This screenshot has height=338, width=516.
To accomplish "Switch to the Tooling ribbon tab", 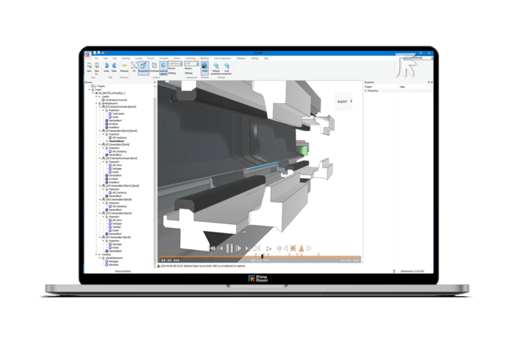I will pyautogui.click(x=139, y=58).
